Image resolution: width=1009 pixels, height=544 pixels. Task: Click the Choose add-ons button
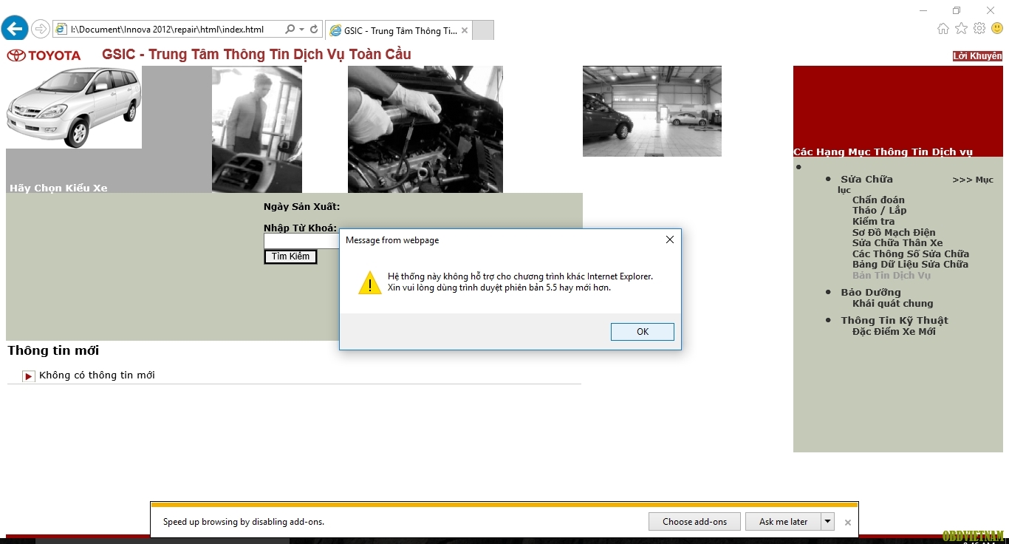pyautogui.click(x=694, y=522)
